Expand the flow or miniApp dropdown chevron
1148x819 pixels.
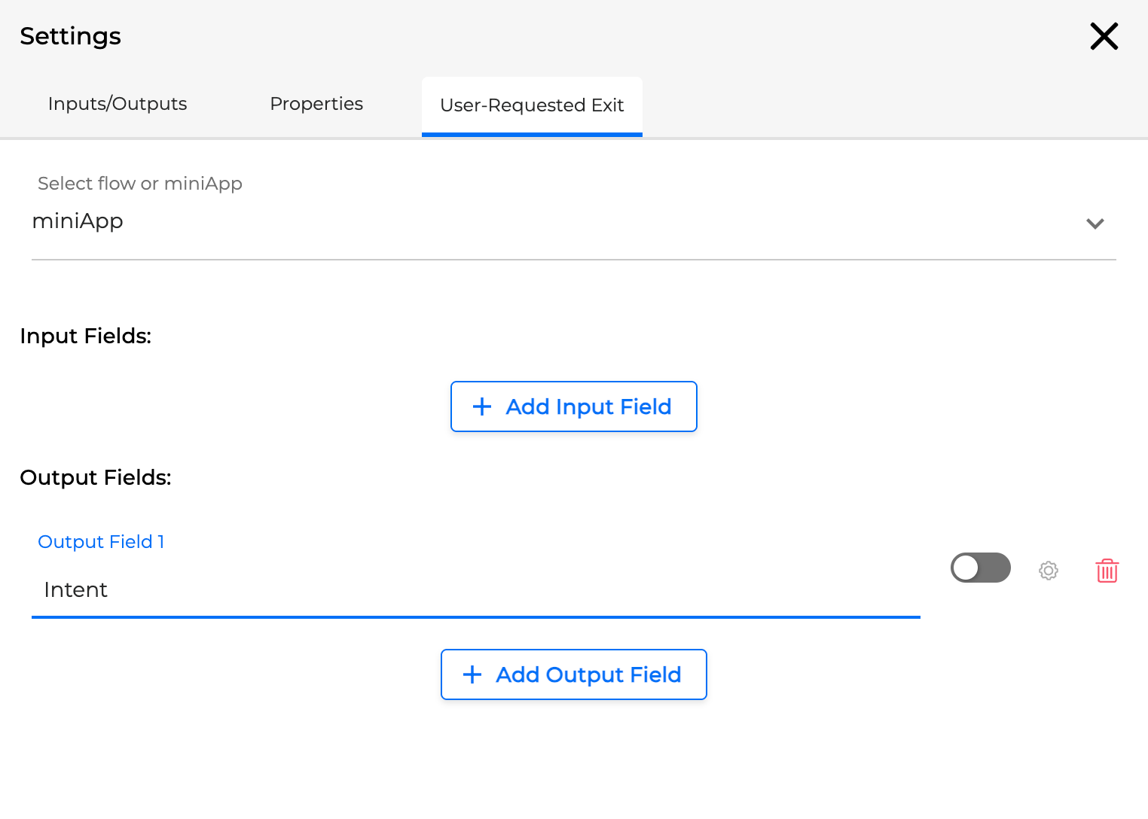[x=1095, y=224]
